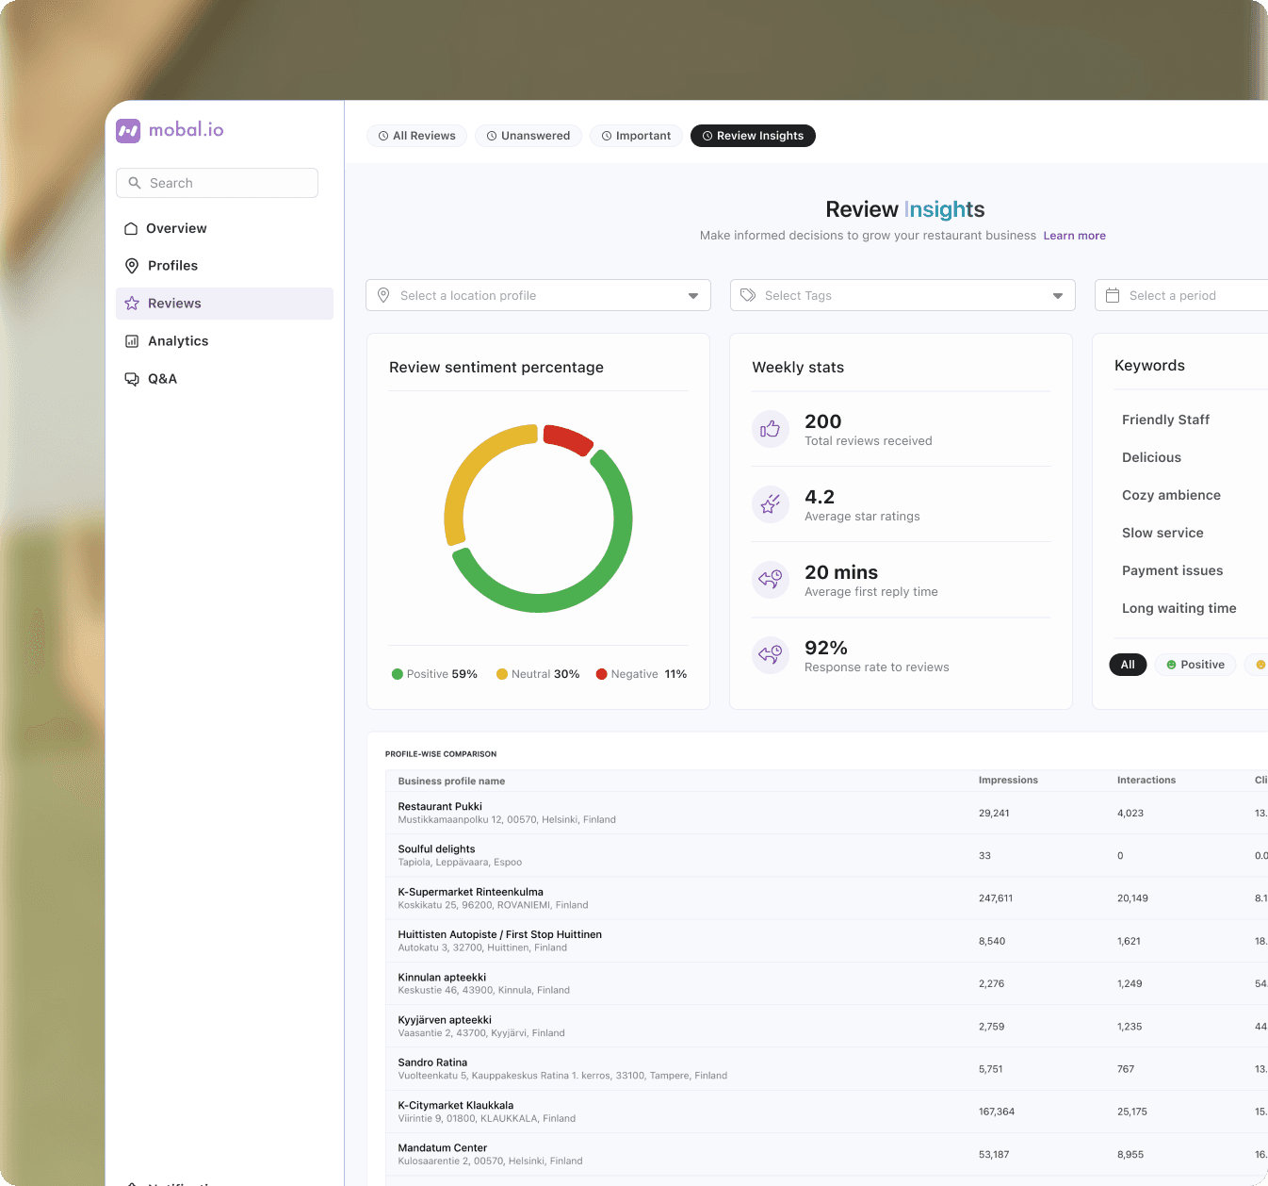
Task: Select Huittisten Autopiste / First Stop Huittinen
Action: (x=826, y=941)
